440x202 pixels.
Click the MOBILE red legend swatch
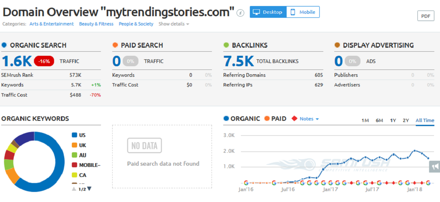pyautogui.click(x=74, y=165)
